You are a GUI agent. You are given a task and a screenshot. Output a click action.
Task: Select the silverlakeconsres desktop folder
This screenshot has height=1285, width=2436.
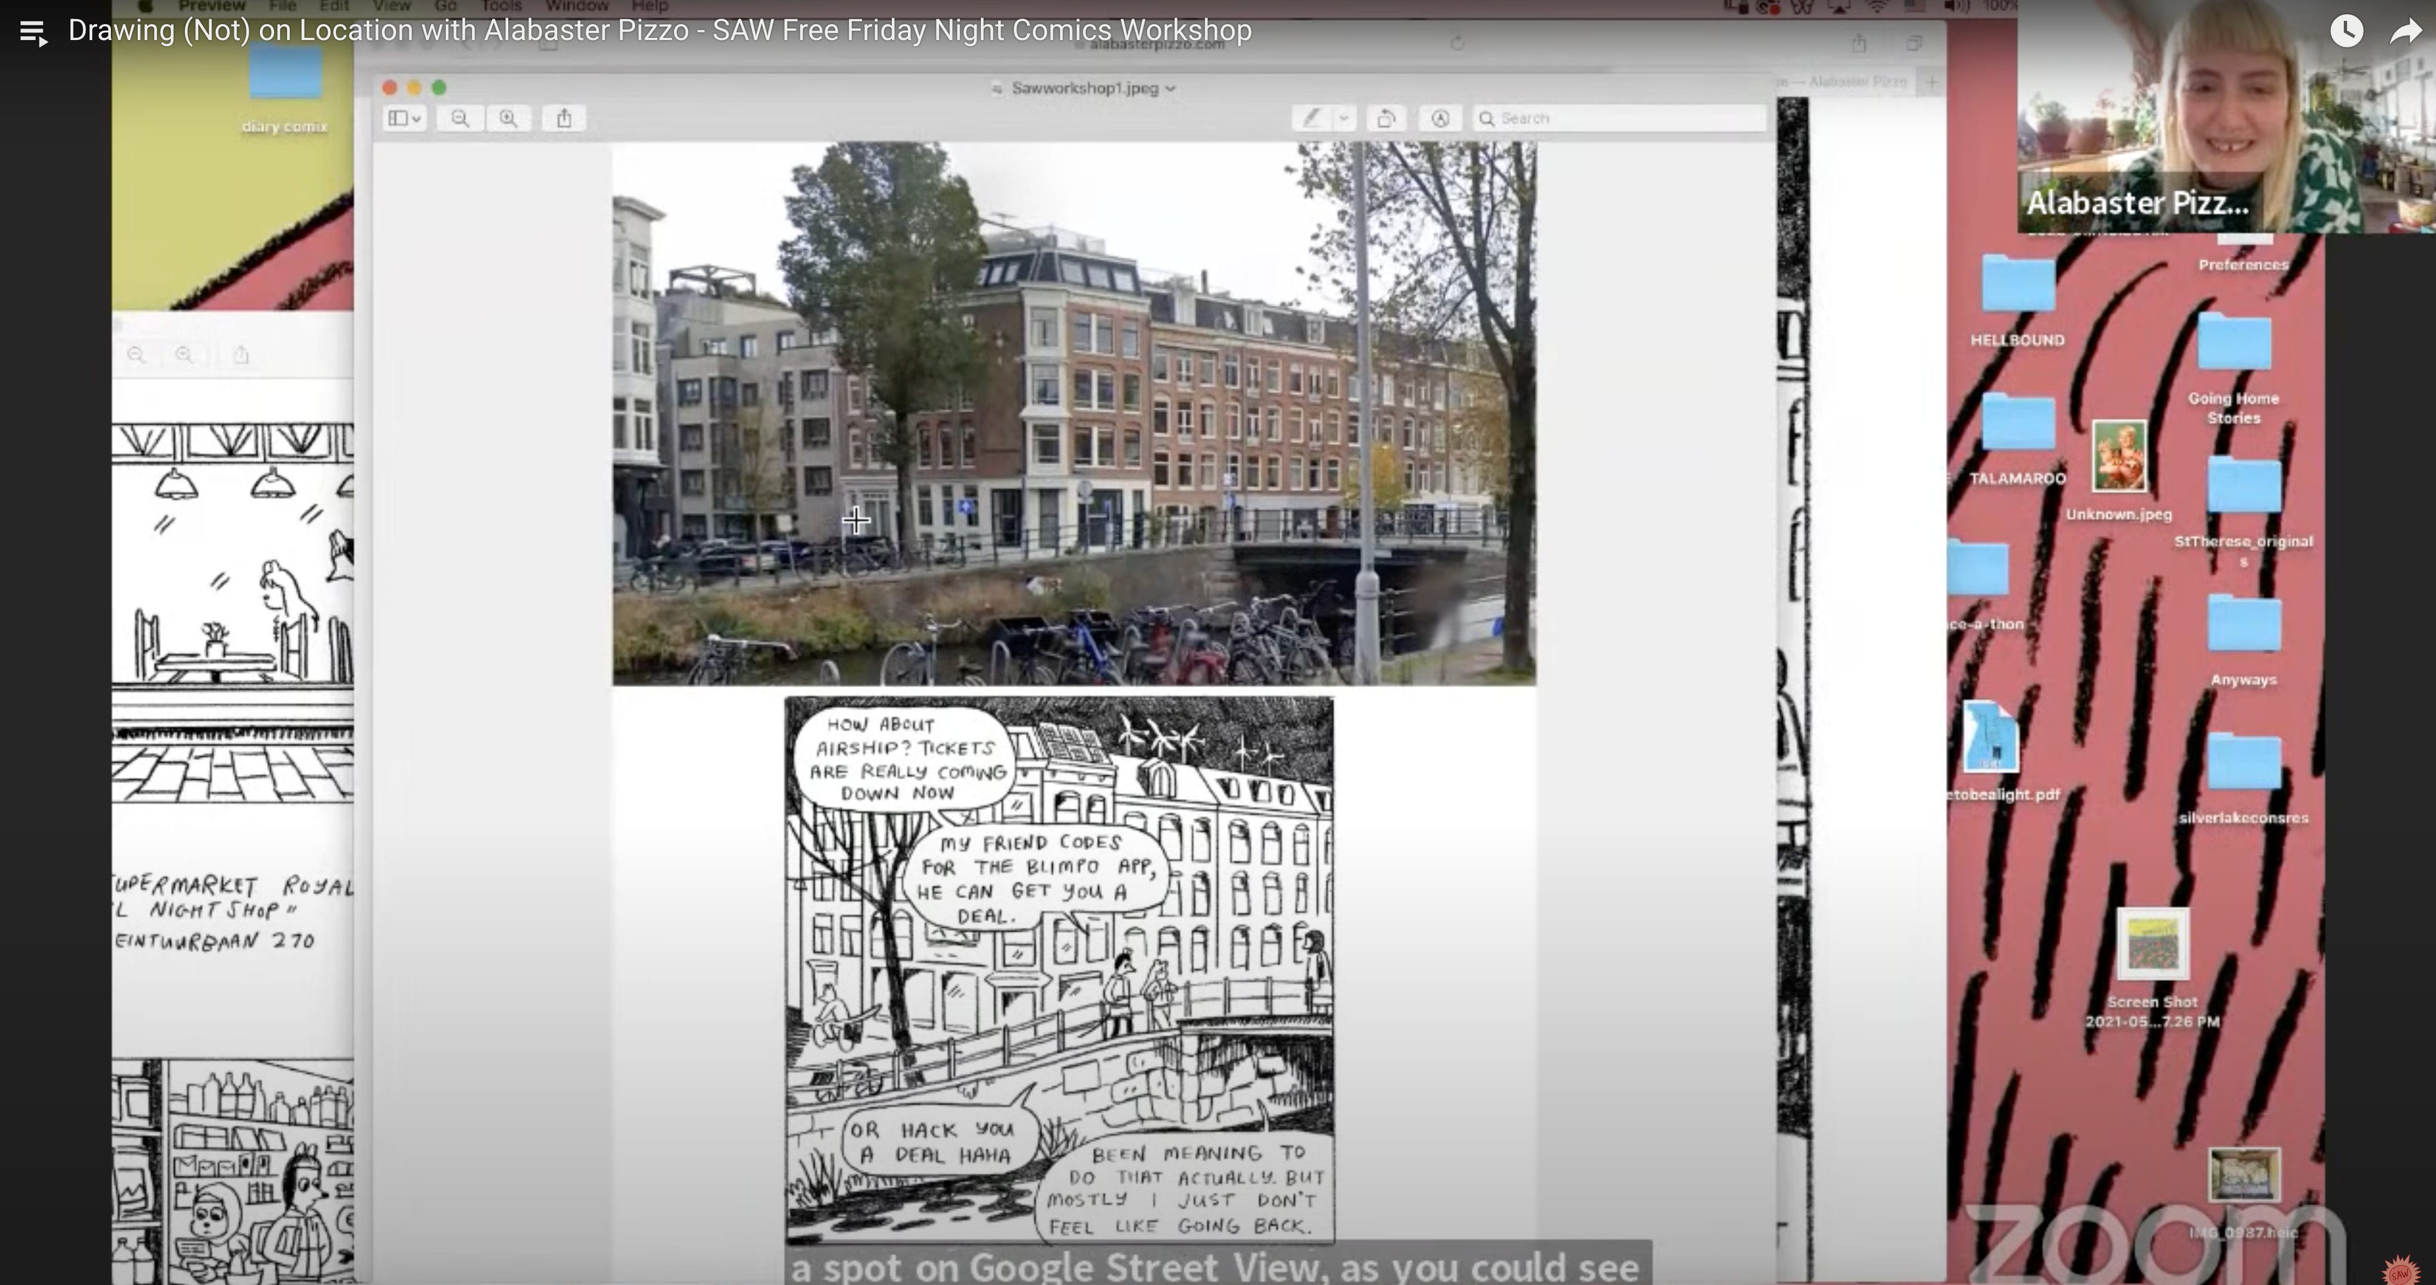2244,778
